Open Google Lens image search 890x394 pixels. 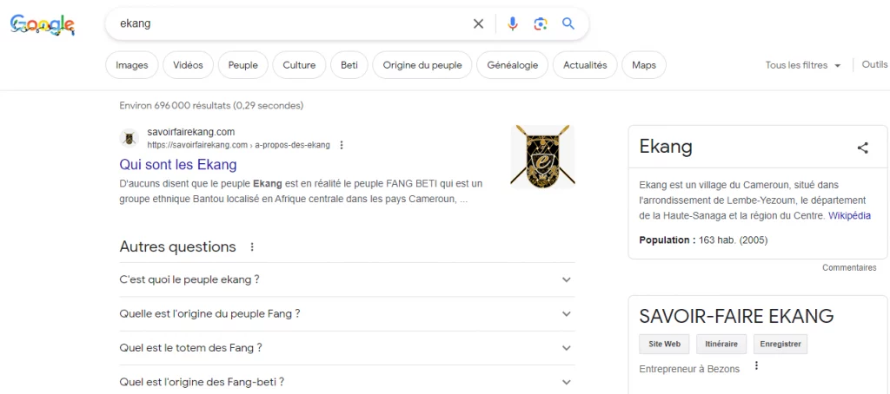coord(541,23)
